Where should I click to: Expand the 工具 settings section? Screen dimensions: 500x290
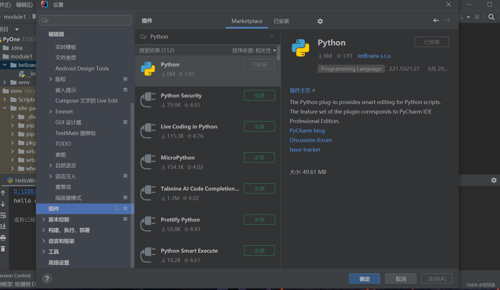coord(44,251)
